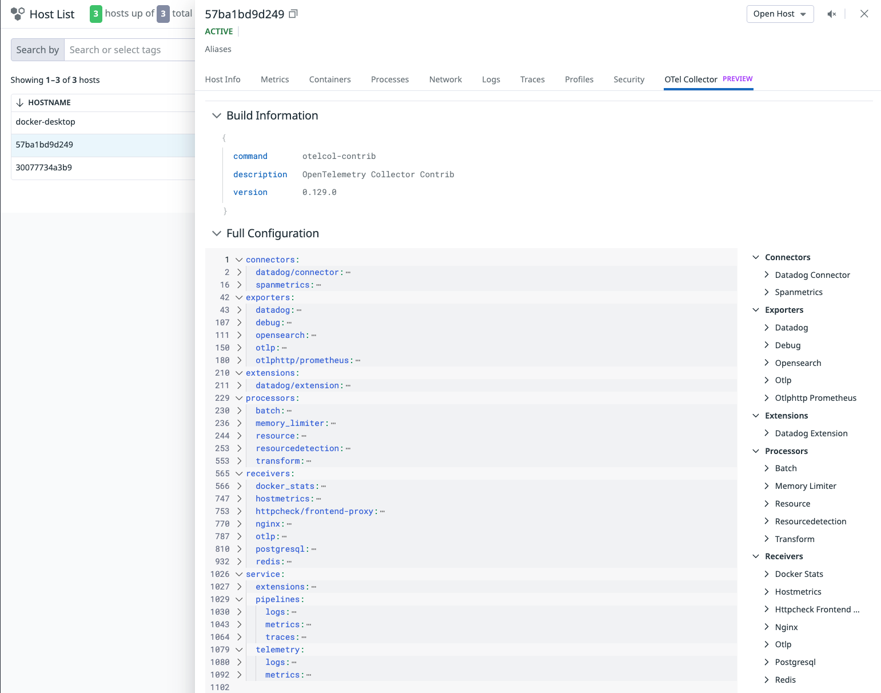Click the Search or select tags field
Viewport: 881px width, 693px height.
(x=130, y=50)
